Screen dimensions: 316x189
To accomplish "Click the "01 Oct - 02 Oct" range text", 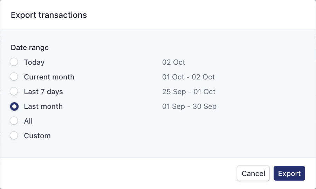I will click(x=188, y=77).
